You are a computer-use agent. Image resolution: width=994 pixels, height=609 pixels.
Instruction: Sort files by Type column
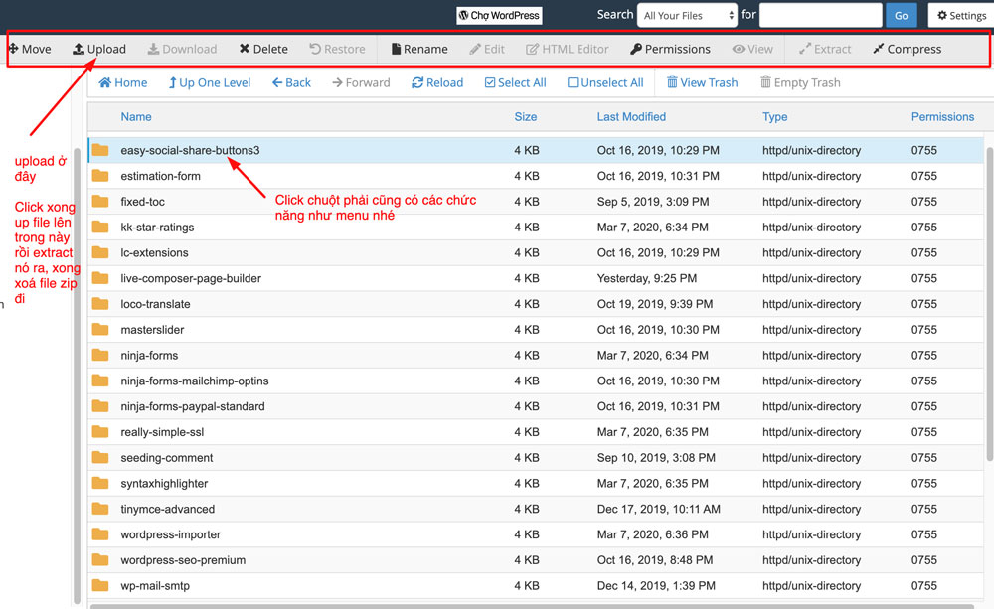[774, 116]
